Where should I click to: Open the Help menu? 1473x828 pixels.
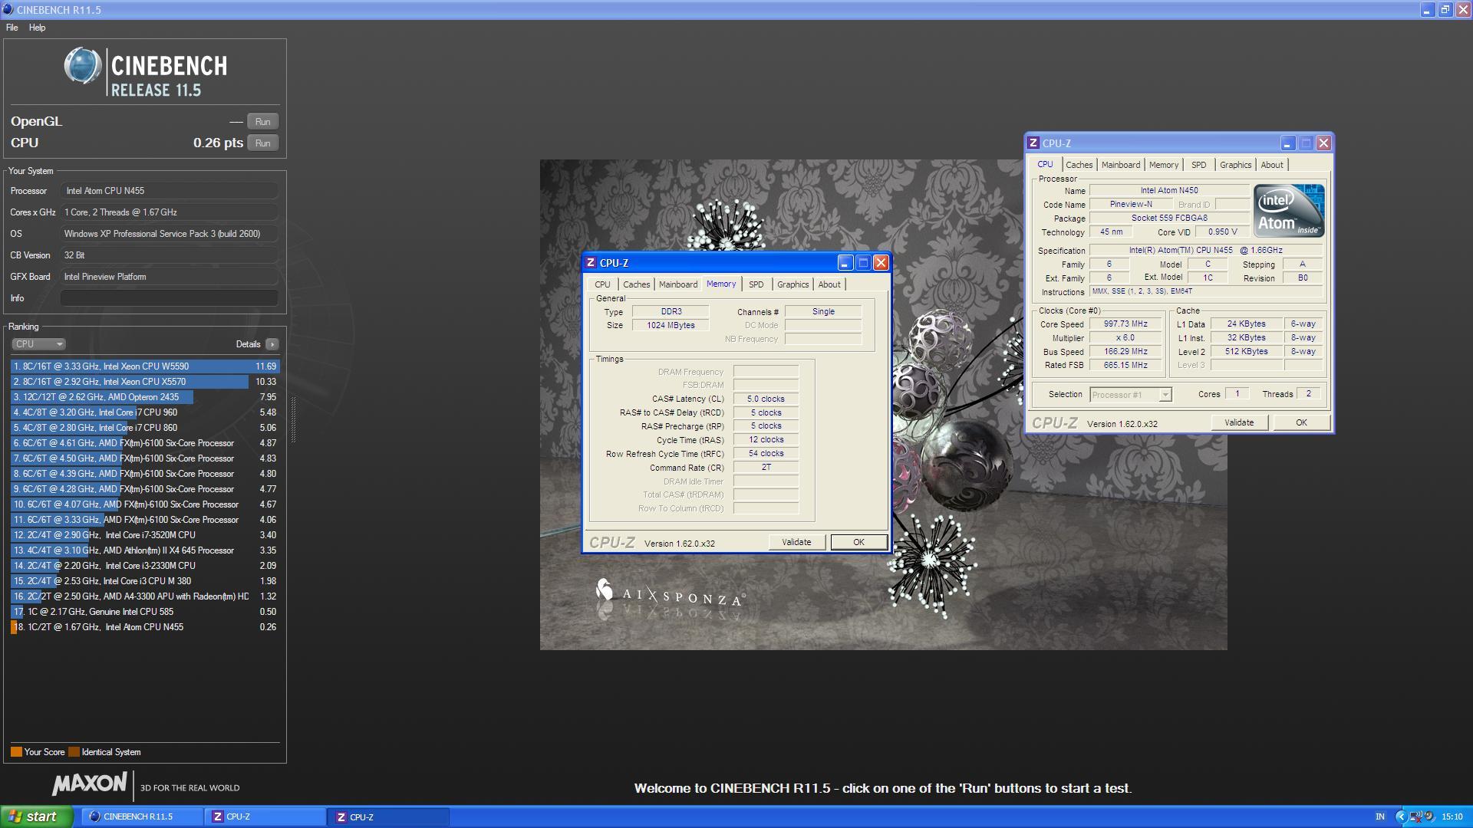point(37,28)
